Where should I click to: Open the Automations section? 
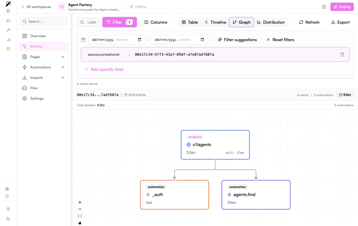click(39, 67)
